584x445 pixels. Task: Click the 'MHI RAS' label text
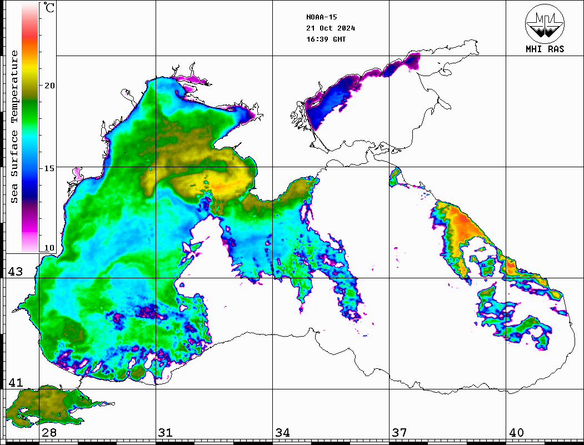545,49
